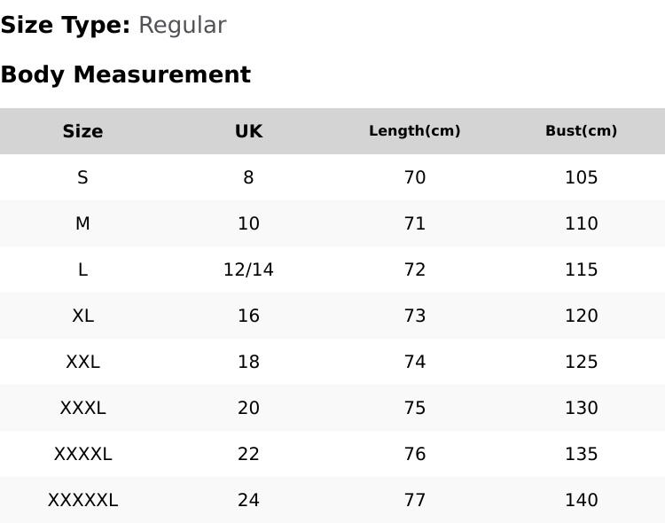The image size is (665, 523).
Task: Select the XXL size row label
Action: click(x=82, y=362)
